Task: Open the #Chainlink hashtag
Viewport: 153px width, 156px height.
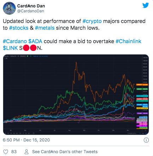Action: tap(128, 41)
